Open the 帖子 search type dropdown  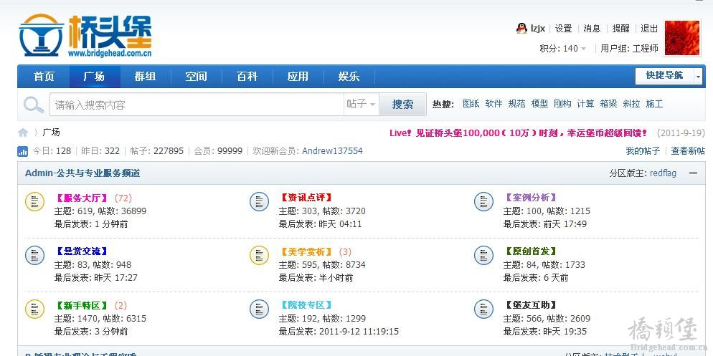pyautogui.click(x=361, y=105)
